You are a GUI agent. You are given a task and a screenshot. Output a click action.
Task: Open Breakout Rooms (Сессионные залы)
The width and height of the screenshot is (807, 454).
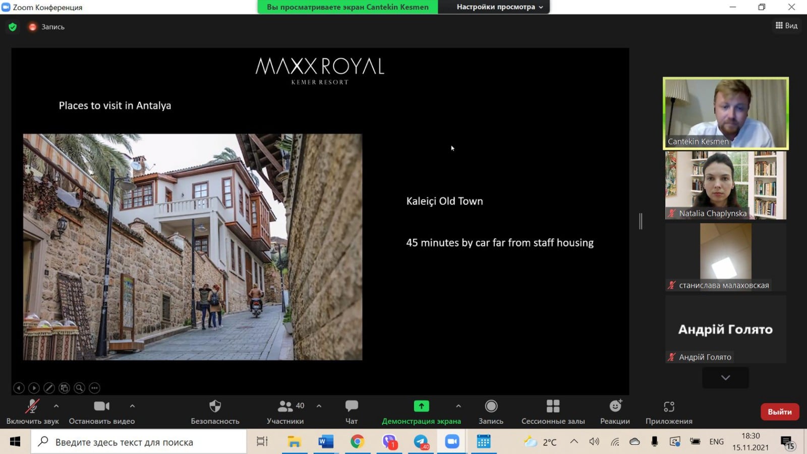coord(553,407)
